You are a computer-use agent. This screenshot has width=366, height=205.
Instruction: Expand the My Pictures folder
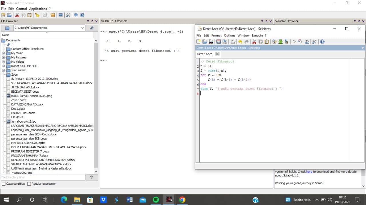[3, 58]
